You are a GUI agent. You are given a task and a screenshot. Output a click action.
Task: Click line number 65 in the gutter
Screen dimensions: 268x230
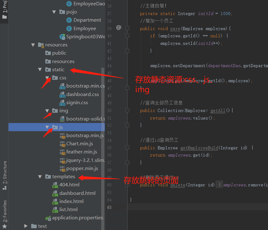coord(109,207)
